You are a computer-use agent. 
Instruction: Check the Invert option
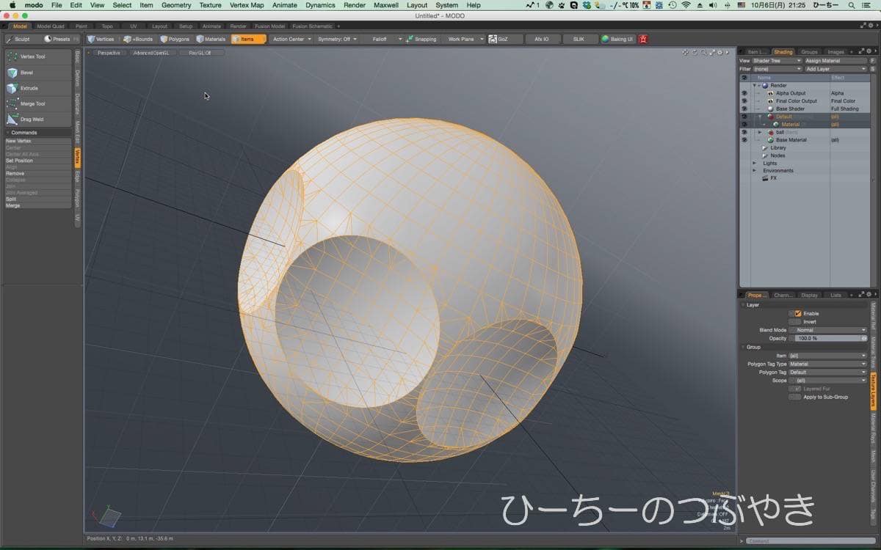[795, 321]
